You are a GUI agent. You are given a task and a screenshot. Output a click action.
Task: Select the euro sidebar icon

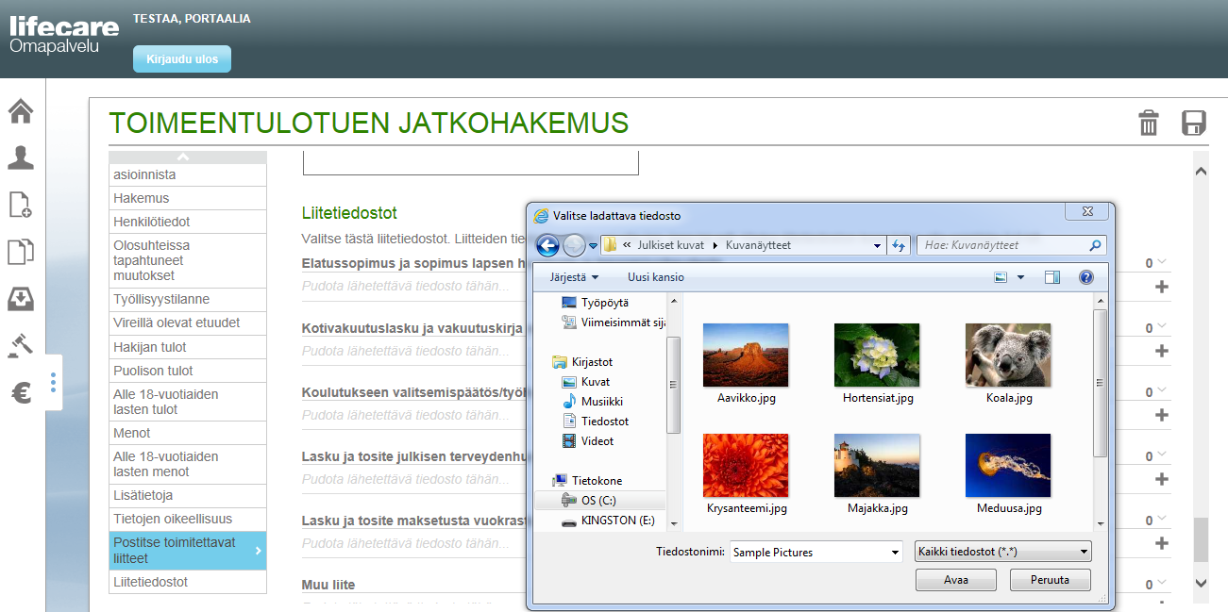coord(21,392)
